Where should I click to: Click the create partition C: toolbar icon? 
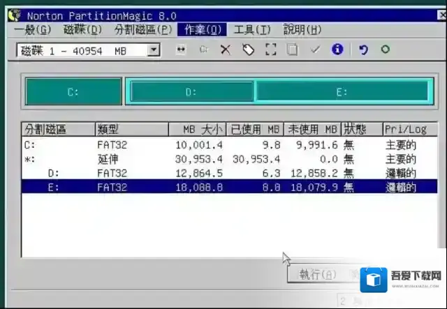pyautogui.click(x=203, y=50)
